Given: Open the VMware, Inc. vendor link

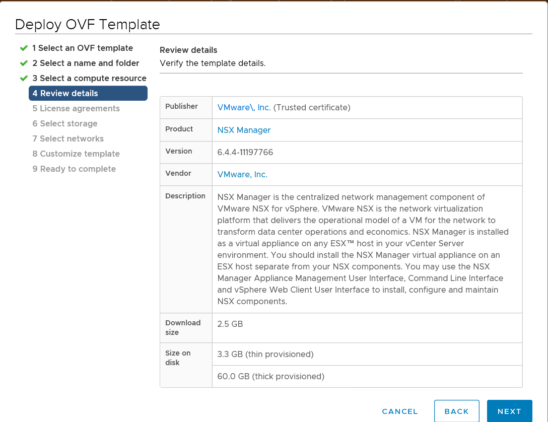Looking at the screenshot, I should (x=242, y=174).
